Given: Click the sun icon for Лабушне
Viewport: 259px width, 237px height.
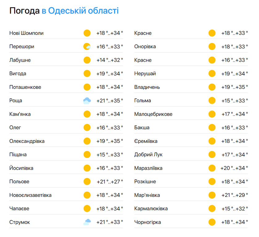Looking at the screenshot, I should click(87, 60).
